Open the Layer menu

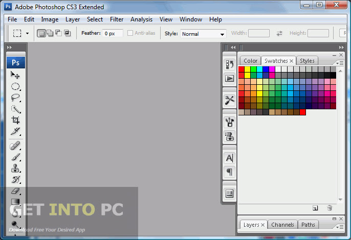73,20
